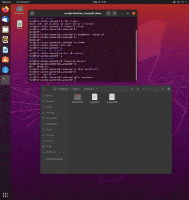This screenshot has height=200, width=189.
Task: Open the Trash desktop icon
Action: click(x=20, y=25)
